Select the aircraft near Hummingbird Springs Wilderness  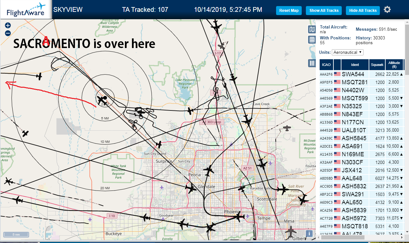[25, 133]
